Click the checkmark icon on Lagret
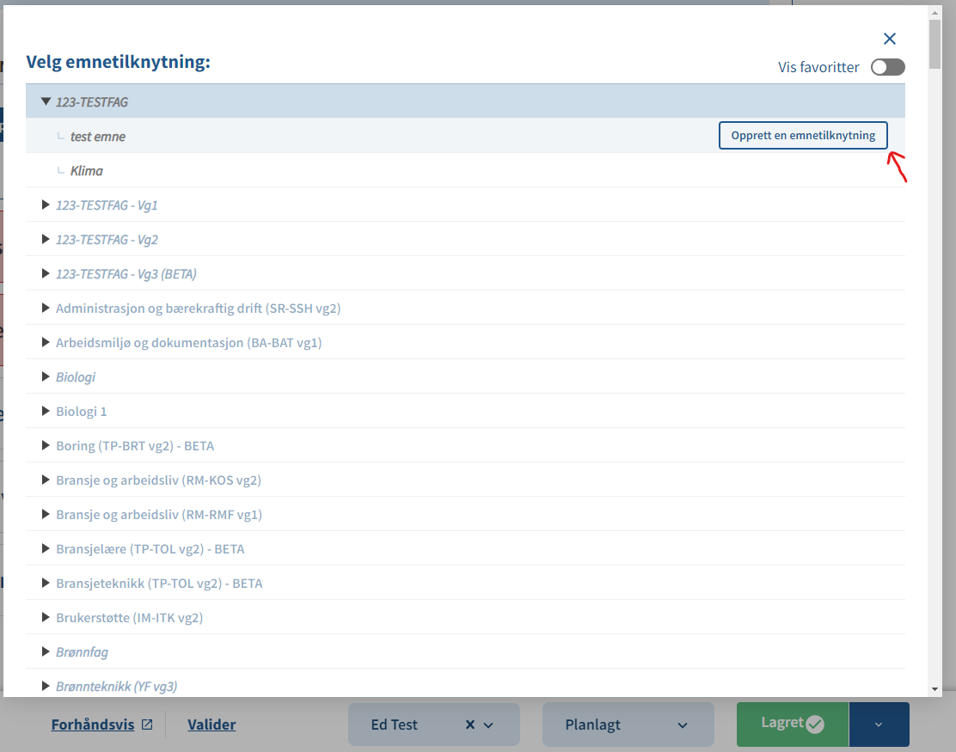The width and height of the screenshot is (956, 752). (815, 724)
